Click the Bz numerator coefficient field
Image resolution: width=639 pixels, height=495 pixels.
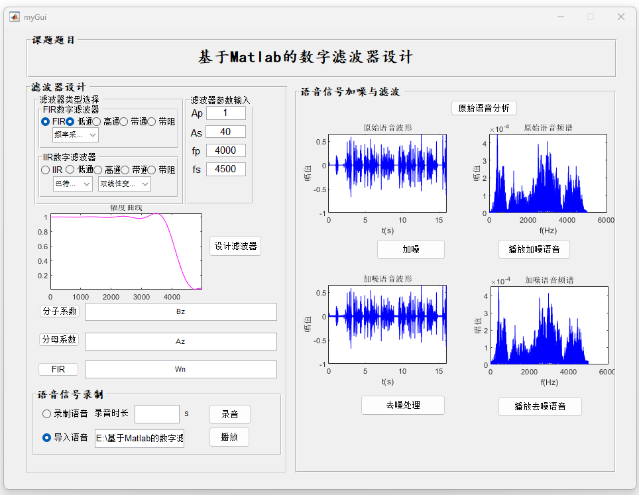[x=181, y=311]
